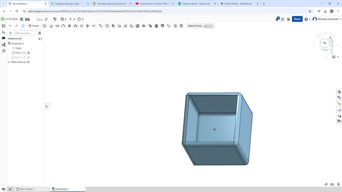The image size is (342, 192).
Task: Click the browser Back button
Action: coord(4,11)
